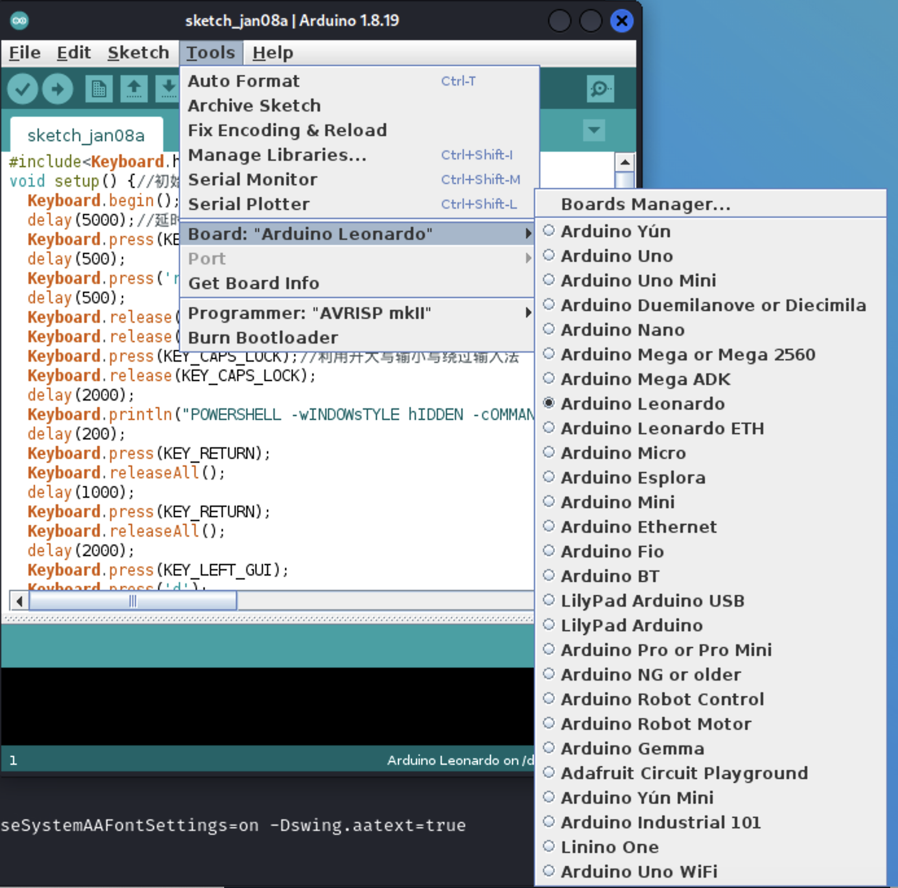Select LilyPad Arduino USB board
Screen dimensions: 898x888
click(711, 601)
